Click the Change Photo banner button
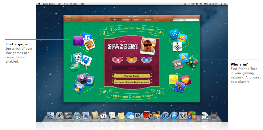The height and width of the screenshot is (130, 263). click(x=132, y=76)
